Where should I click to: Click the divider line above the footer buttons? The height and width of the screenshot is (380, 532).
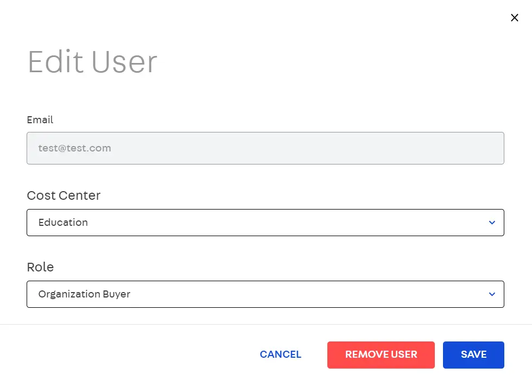point(266,325)
